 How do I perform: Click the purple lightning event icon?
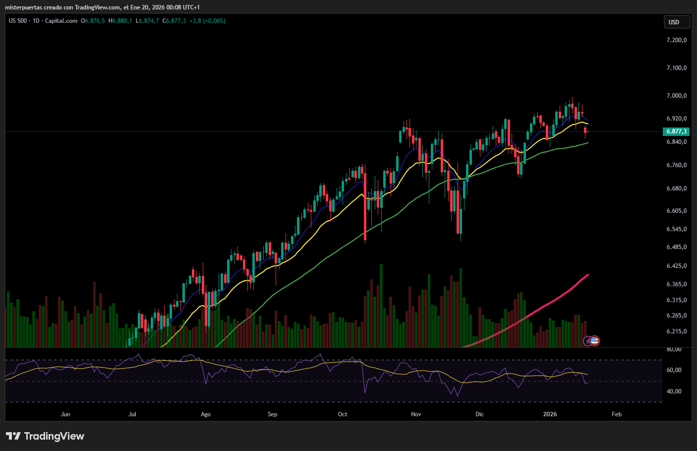point(587,341)
